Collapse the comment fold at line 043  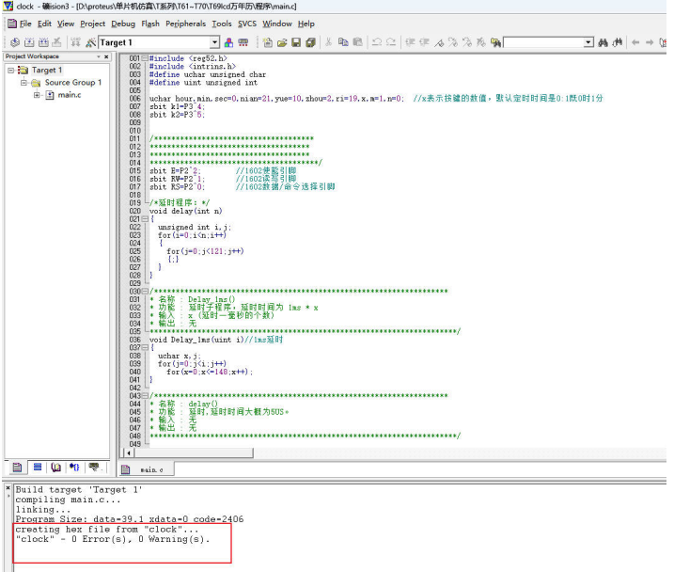(145, 396)
